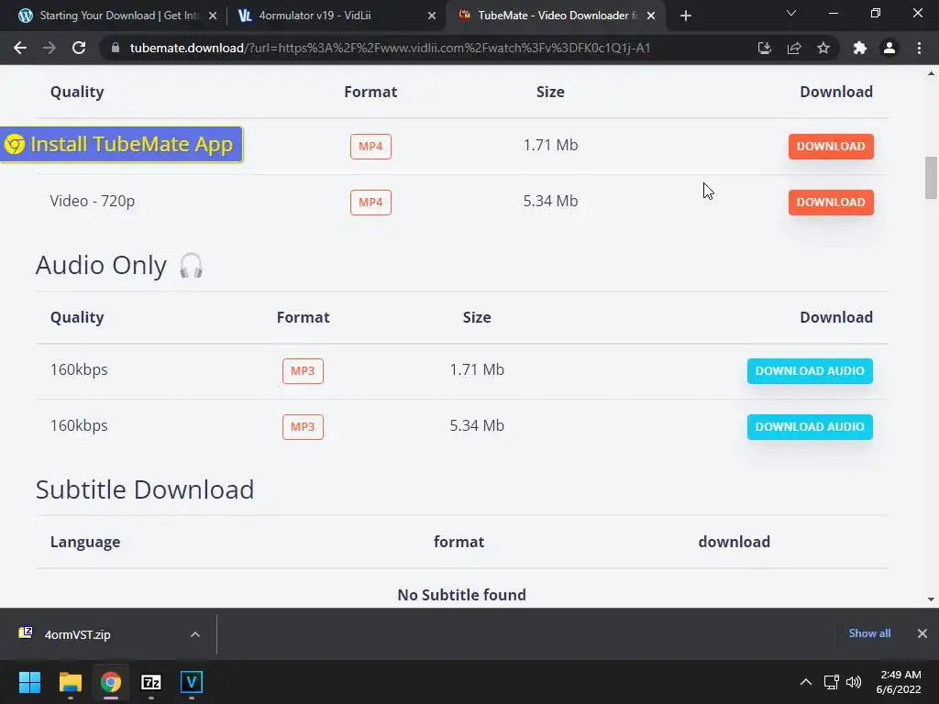This screenshot has height=704, width=939.
Task: Click the 'Language' column header
Action: (x=85, y=542)
